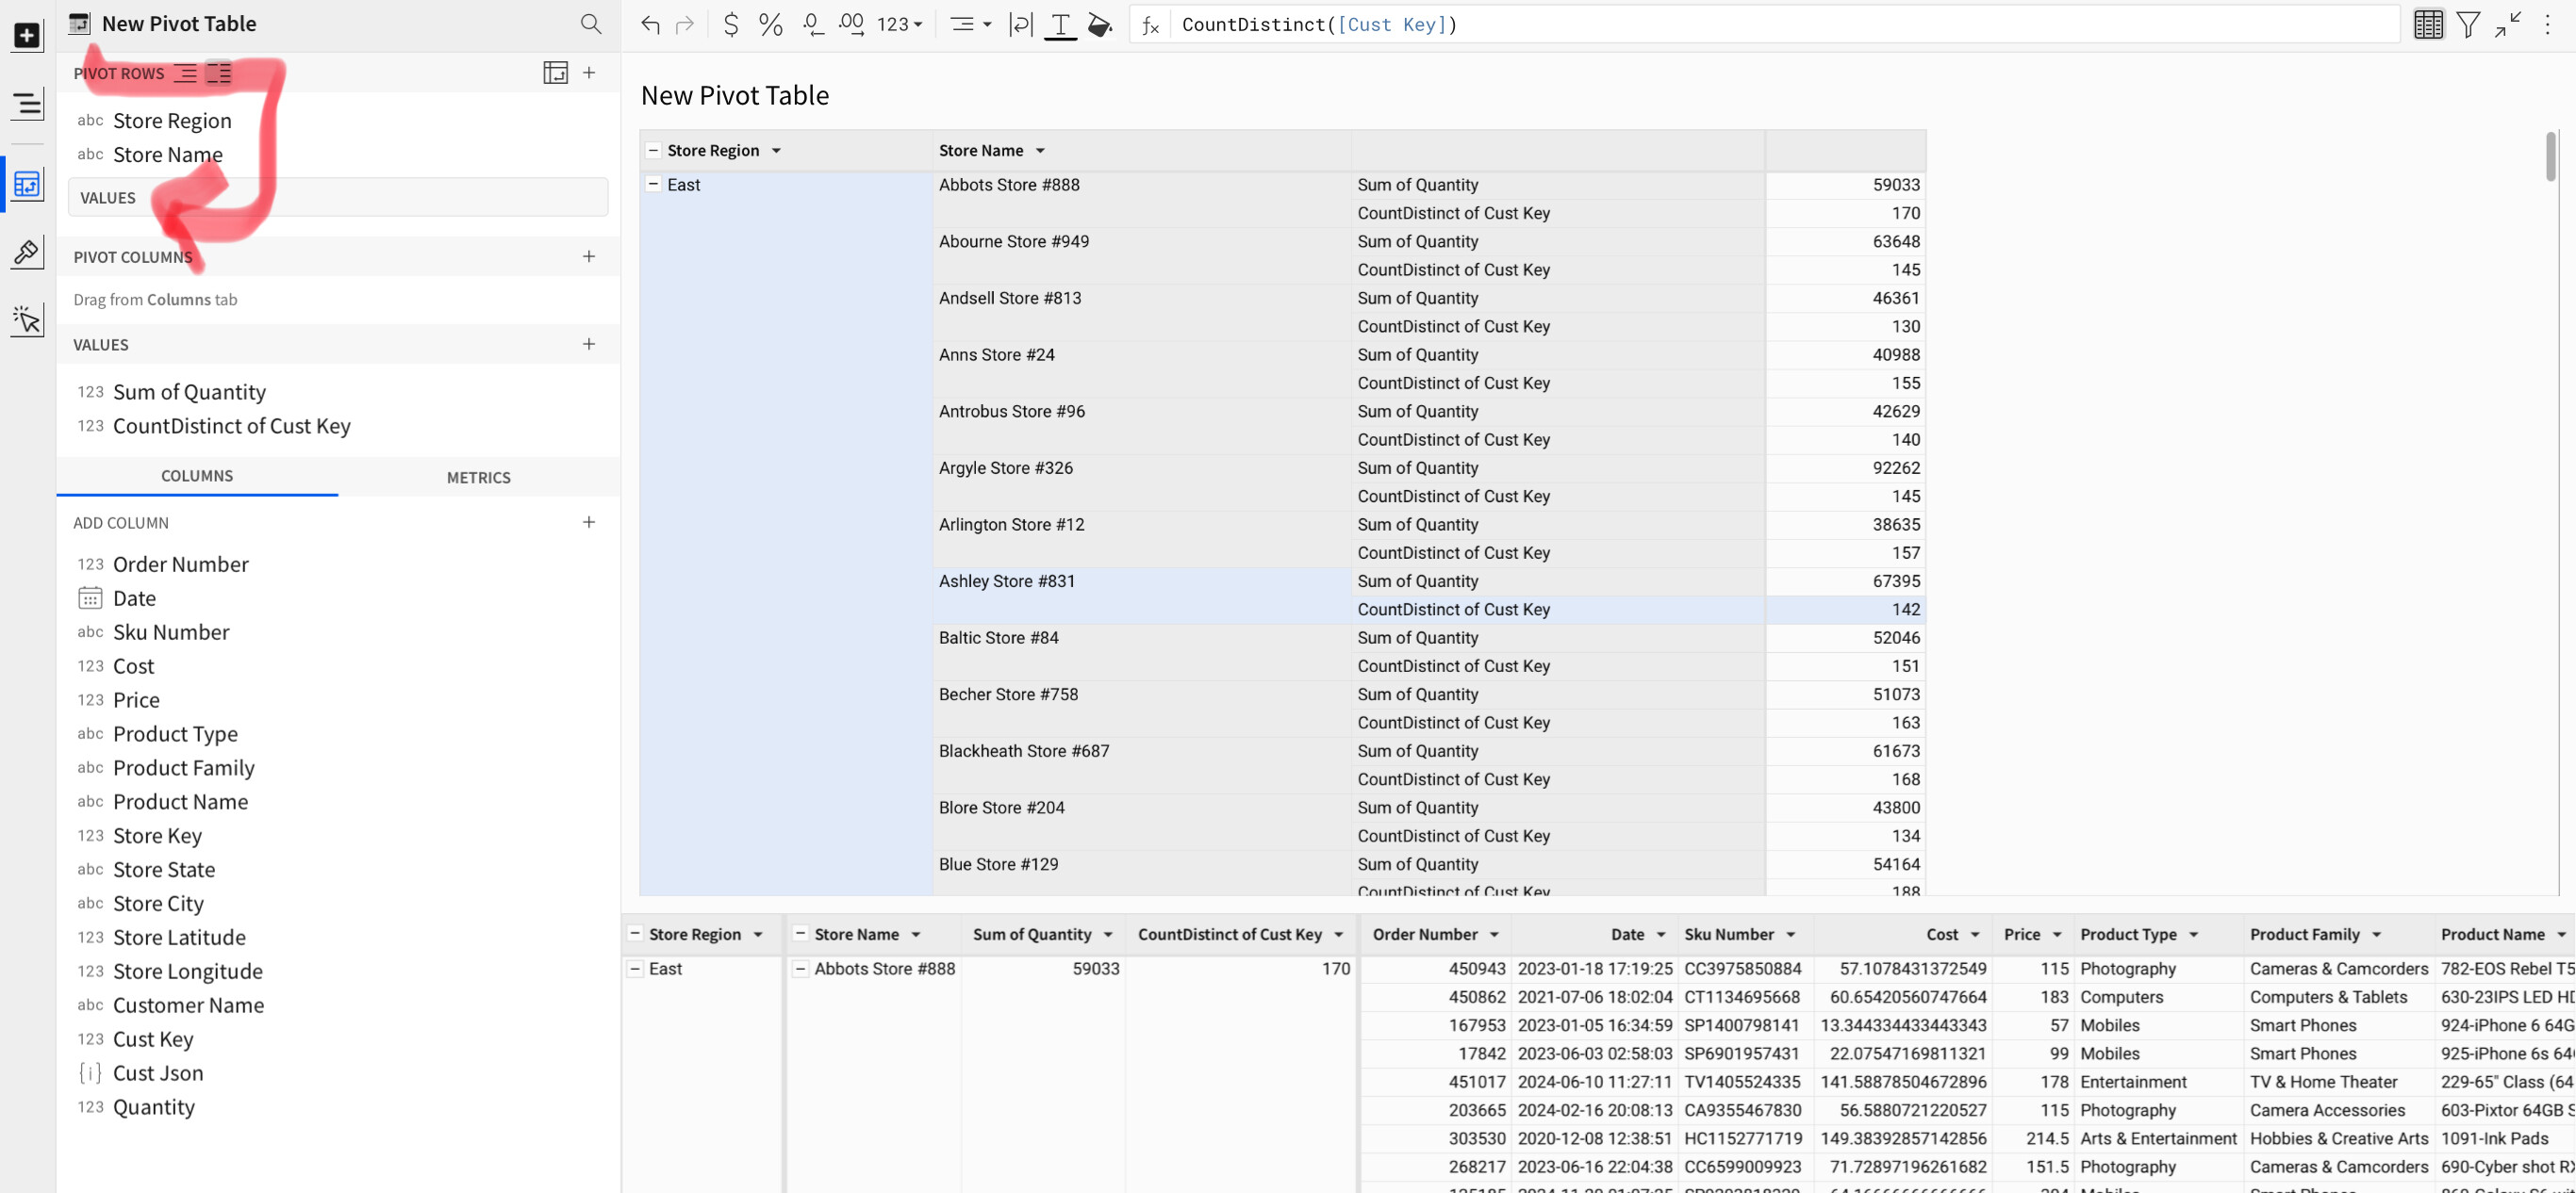Toggle text wrap in the toolbar
The width and height of the screenshot is (2576, 1193).
pos(1020,24)
